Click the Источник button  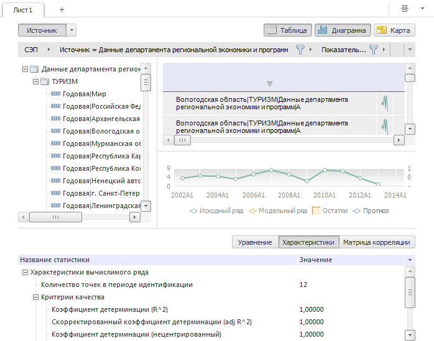[42, 30]
